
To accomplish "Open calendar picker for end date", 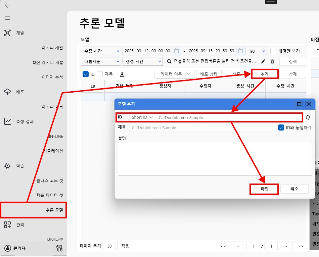I will pyautogui.click(x=240, y=51).
